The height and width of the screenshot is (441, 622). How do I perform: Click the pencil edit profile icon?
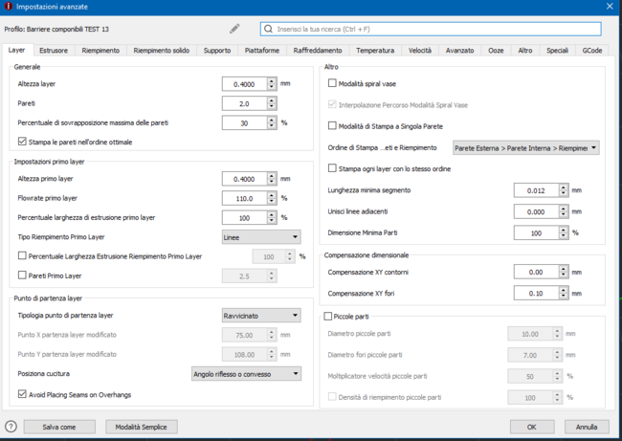[235, 29]
